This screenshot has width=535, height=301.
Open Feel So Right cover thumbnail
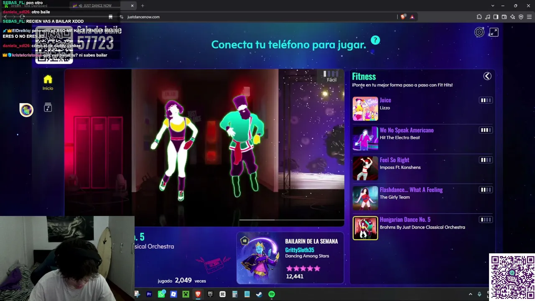pos(365,168)
